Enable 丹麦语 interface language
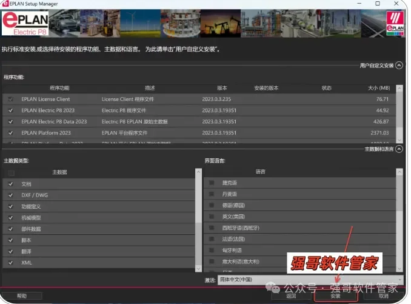Viewport: 411px width, 304px height. pyautogui.click(x=212, y=194)
